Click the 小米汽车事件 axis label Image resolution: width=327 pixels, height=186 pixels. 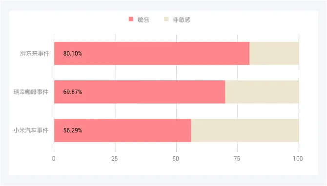[31, 130]
